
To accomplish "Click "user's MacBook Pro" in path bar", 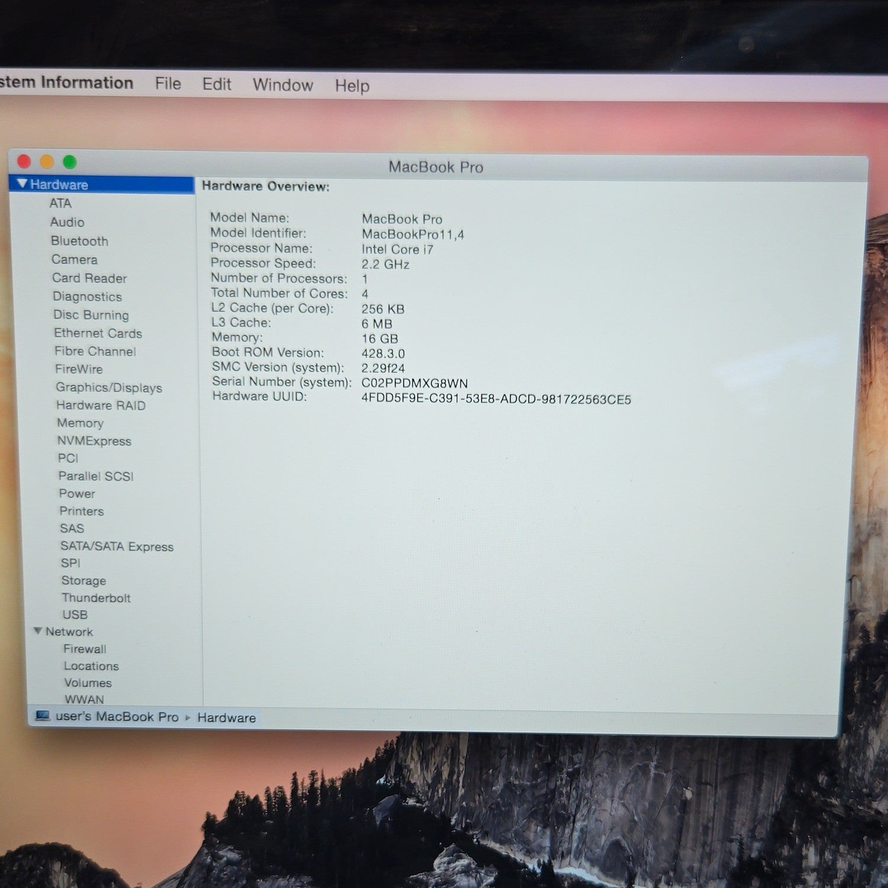I will [x=117, y=716].
